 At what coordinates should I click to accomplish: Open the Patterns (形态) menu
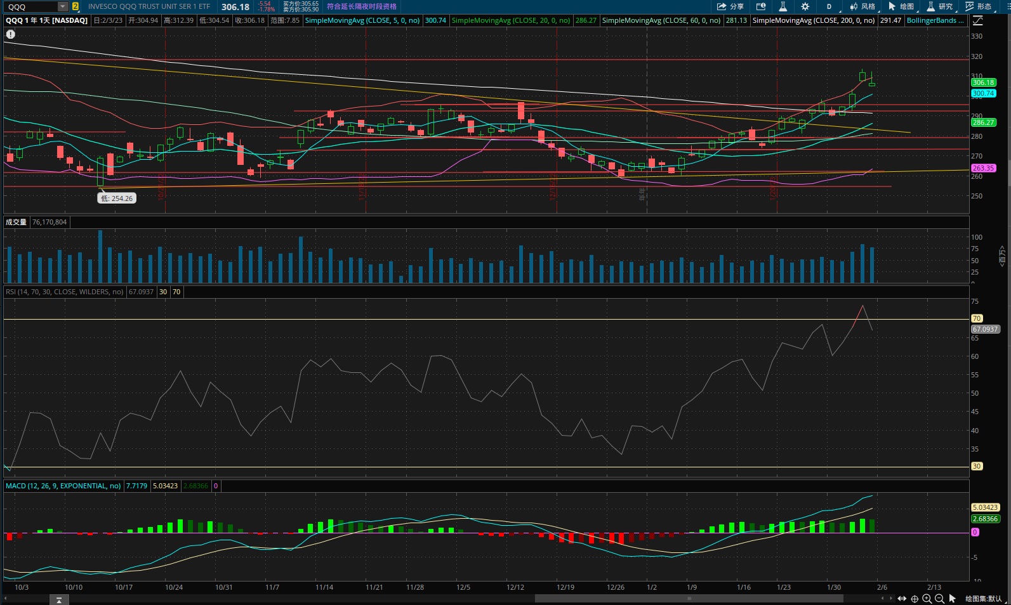(x=979, y=6)
